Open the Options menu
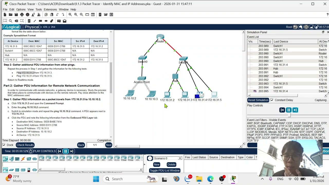The height and width of the screenshot is (185, 329). 21,10
